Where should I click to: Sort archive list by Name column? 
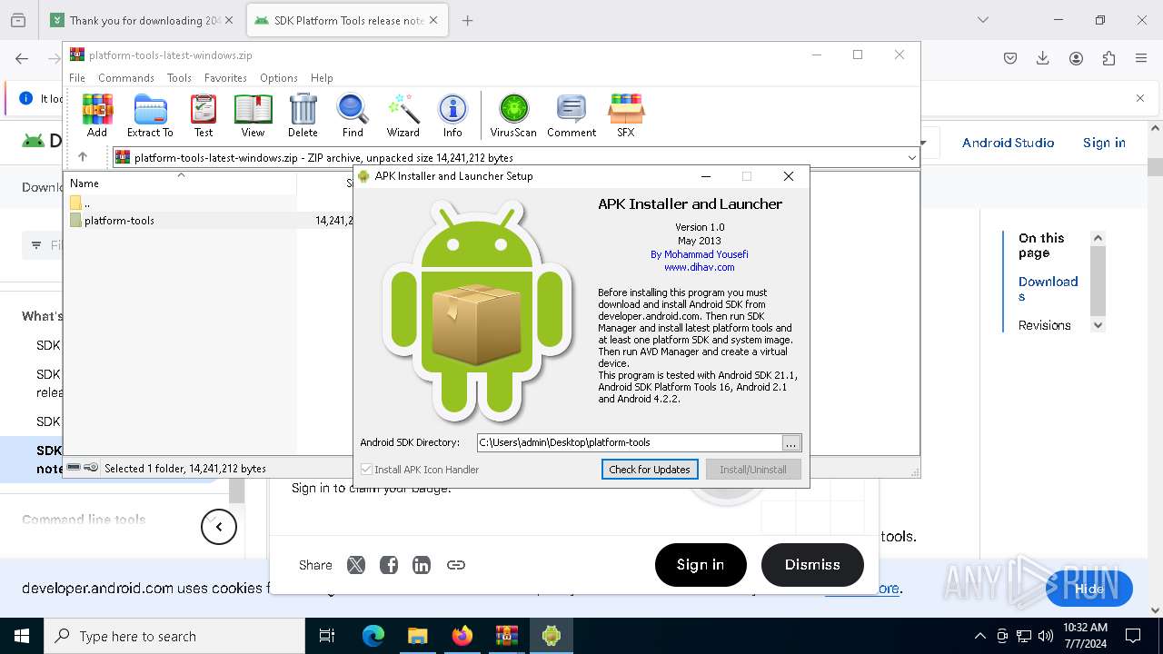[180, 183]
